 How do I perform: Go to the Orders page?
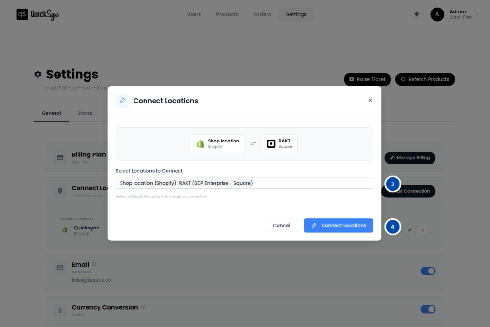(x=262, y=14)
